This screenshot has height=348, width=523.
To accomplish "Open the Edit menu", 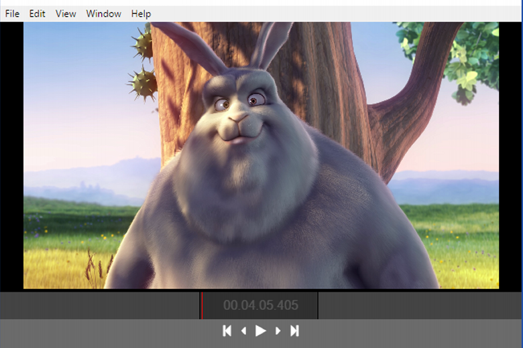I will [x=37, y=13].
